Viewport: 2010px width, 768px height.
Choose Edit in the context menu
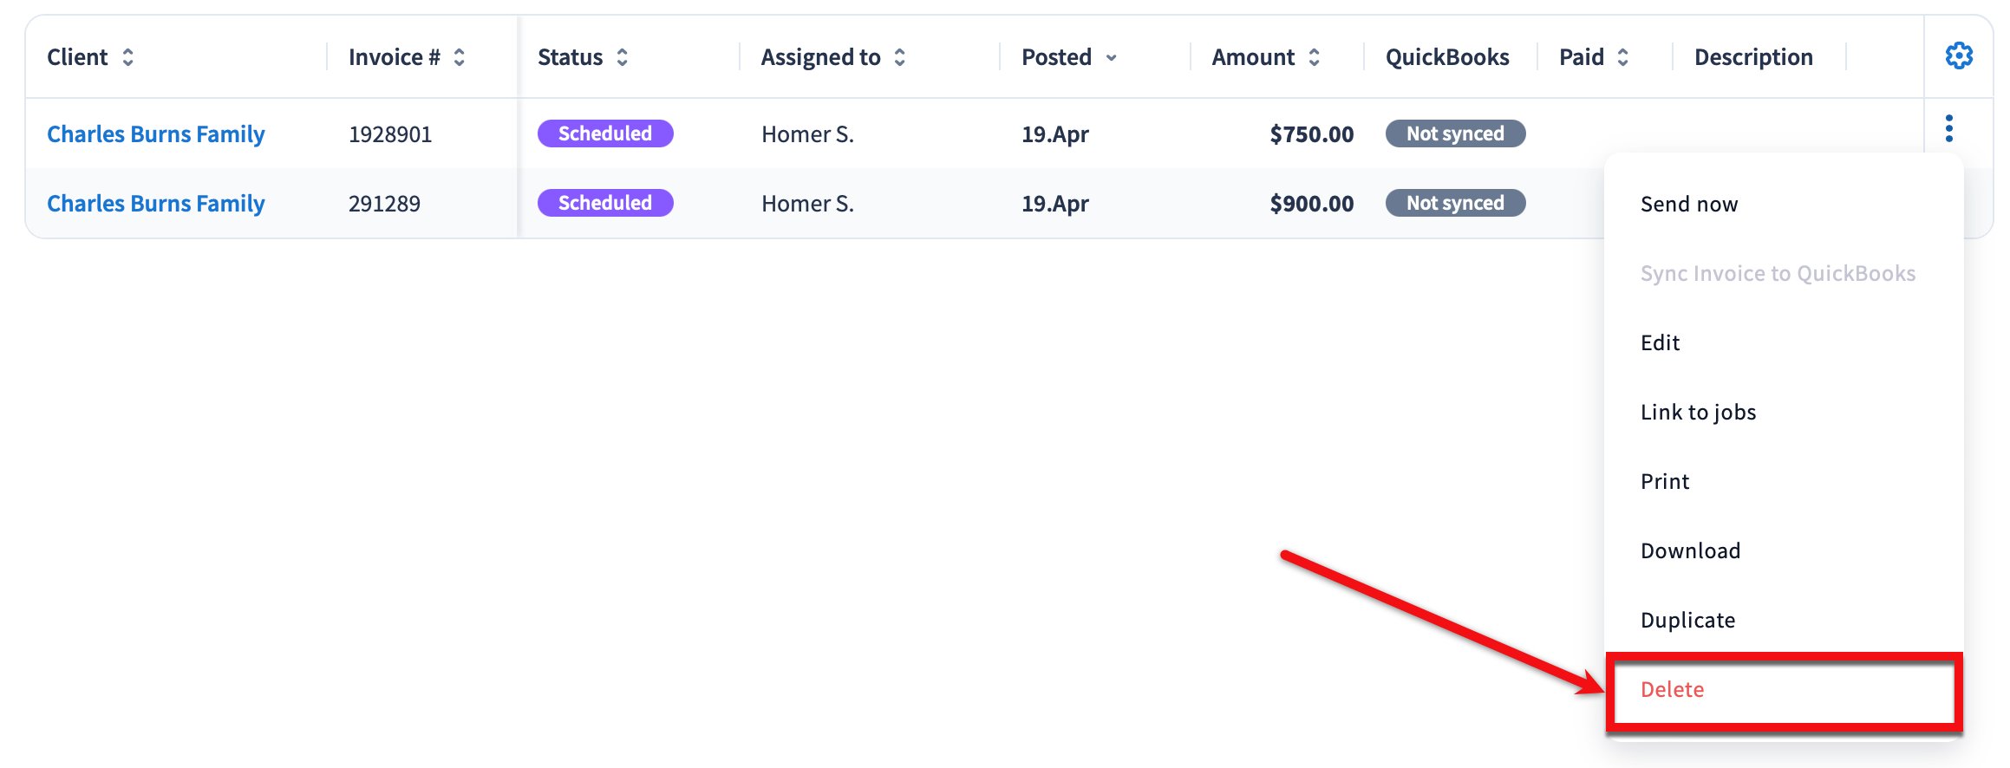click(1660, 342)
